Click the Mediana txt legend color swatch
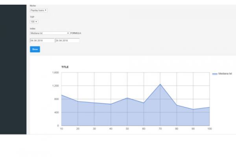The image size is (236, 157). point(215,74)
